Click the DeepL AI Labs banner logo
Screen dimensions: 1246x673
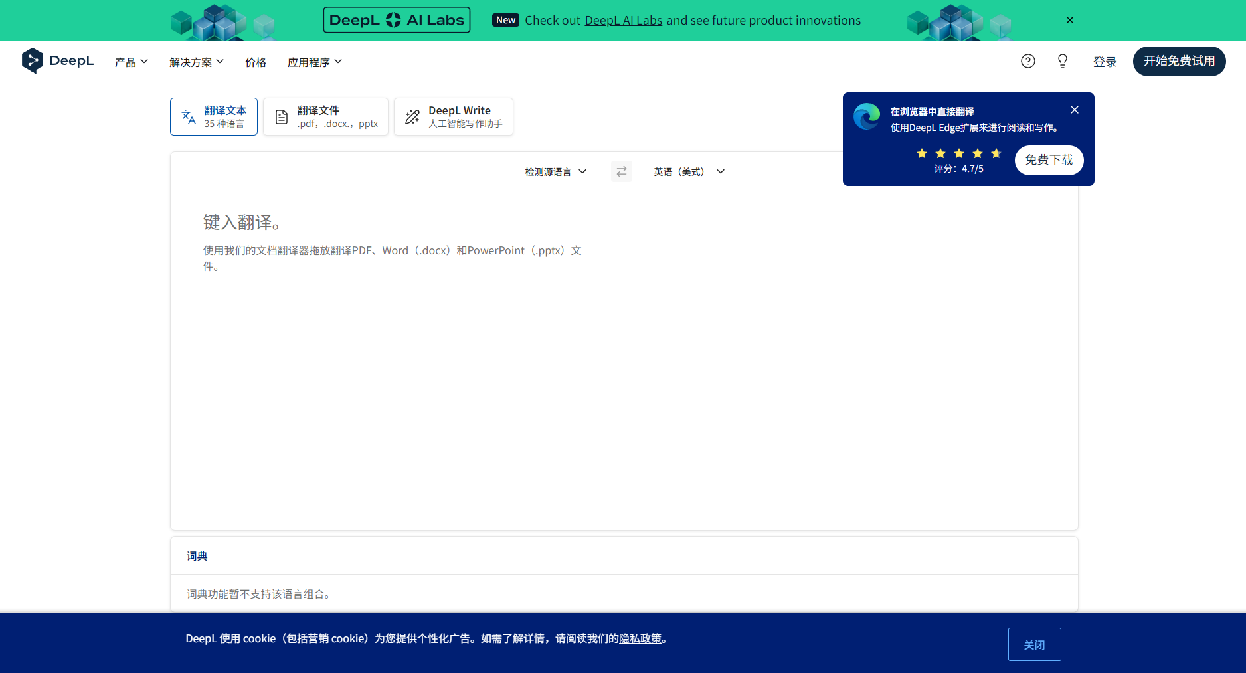point(397,20)
